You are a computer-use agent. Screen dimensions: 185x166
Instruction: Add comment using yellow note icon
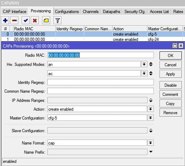pos(46,20)
